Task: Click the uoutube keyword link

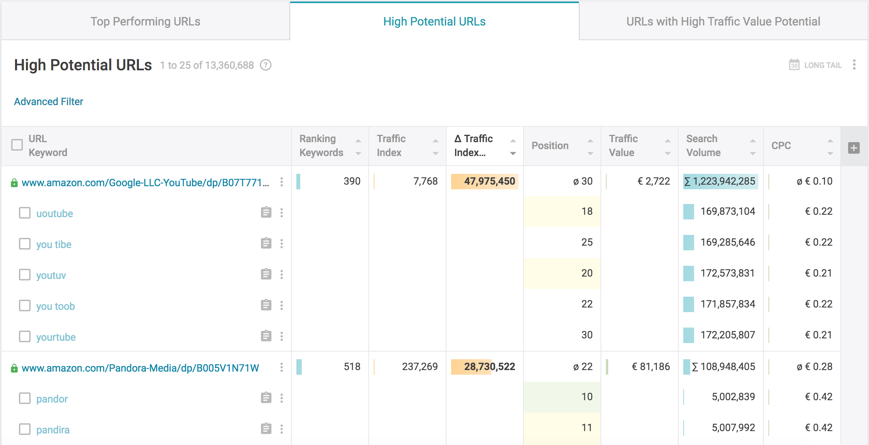Action: (55, 213)
